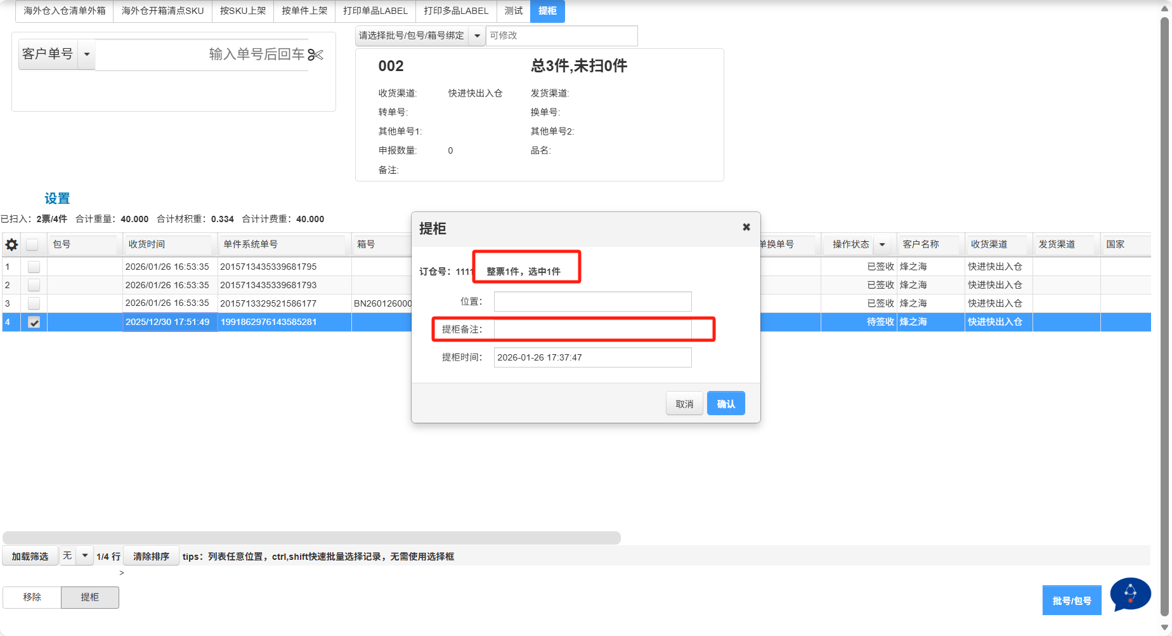Click the scissors icon beside order input
The image size is (1172, 636).
316,55
